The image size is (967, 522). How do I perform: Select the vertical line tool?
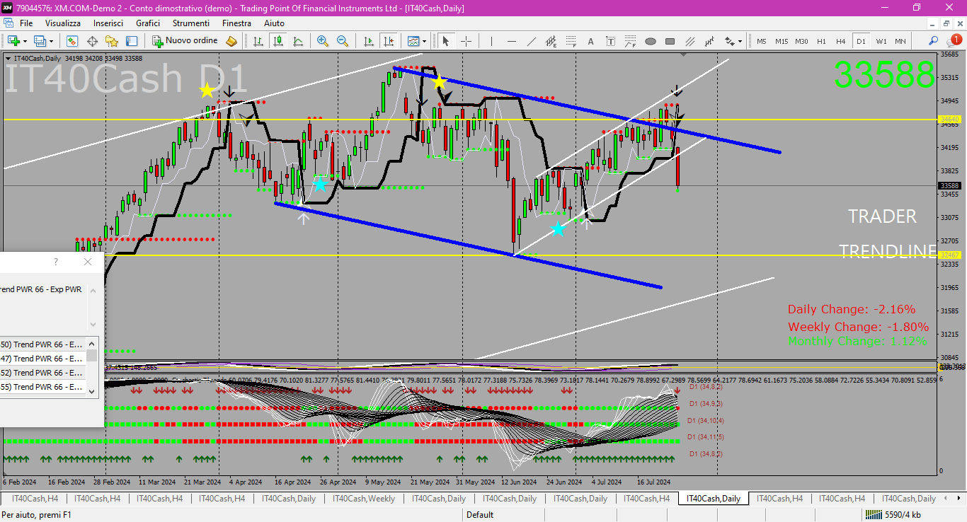(x=492, y=41)
